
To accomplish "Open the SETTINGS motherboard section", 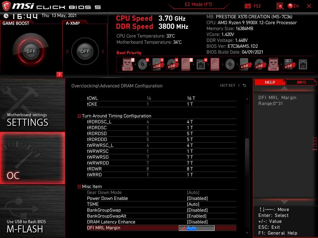I will tap(32, 105).
